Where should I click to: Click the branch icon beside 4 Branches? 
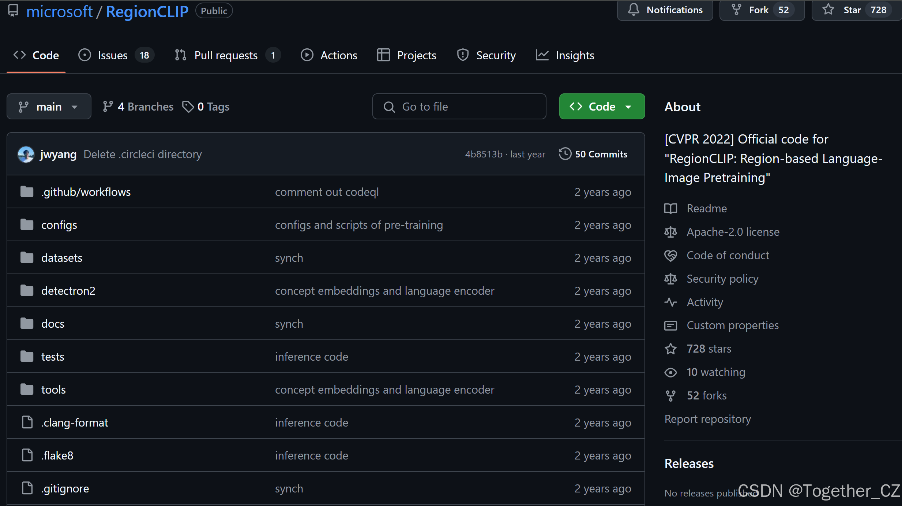pos(108,107)
